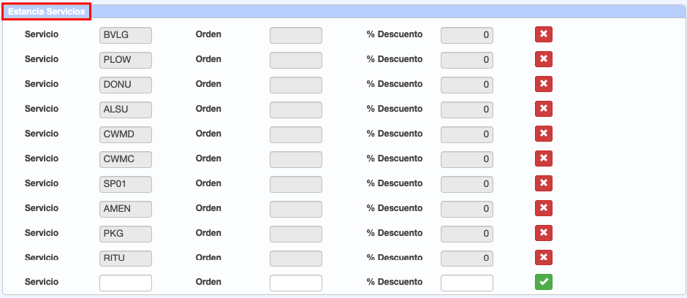Image resolution: width=687 pixels, height=298 pixels.
Task: Focus the empty Servicio field in last row
Action: click(126, 283)
